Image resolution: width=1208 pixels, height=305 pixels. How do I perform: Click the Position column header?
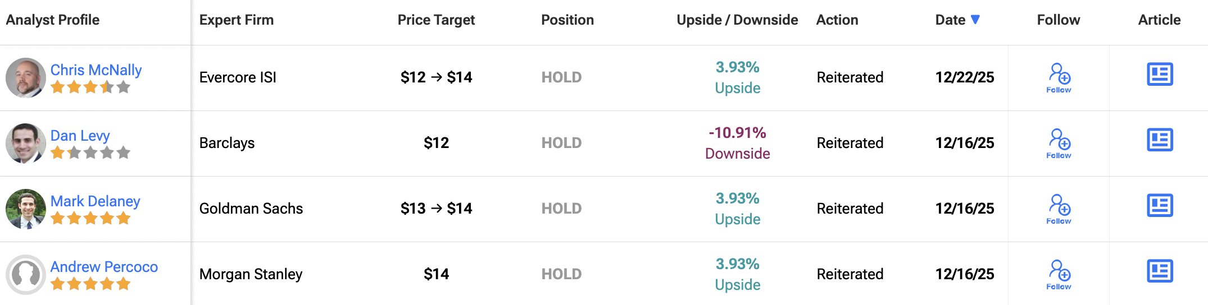[567, 20]
